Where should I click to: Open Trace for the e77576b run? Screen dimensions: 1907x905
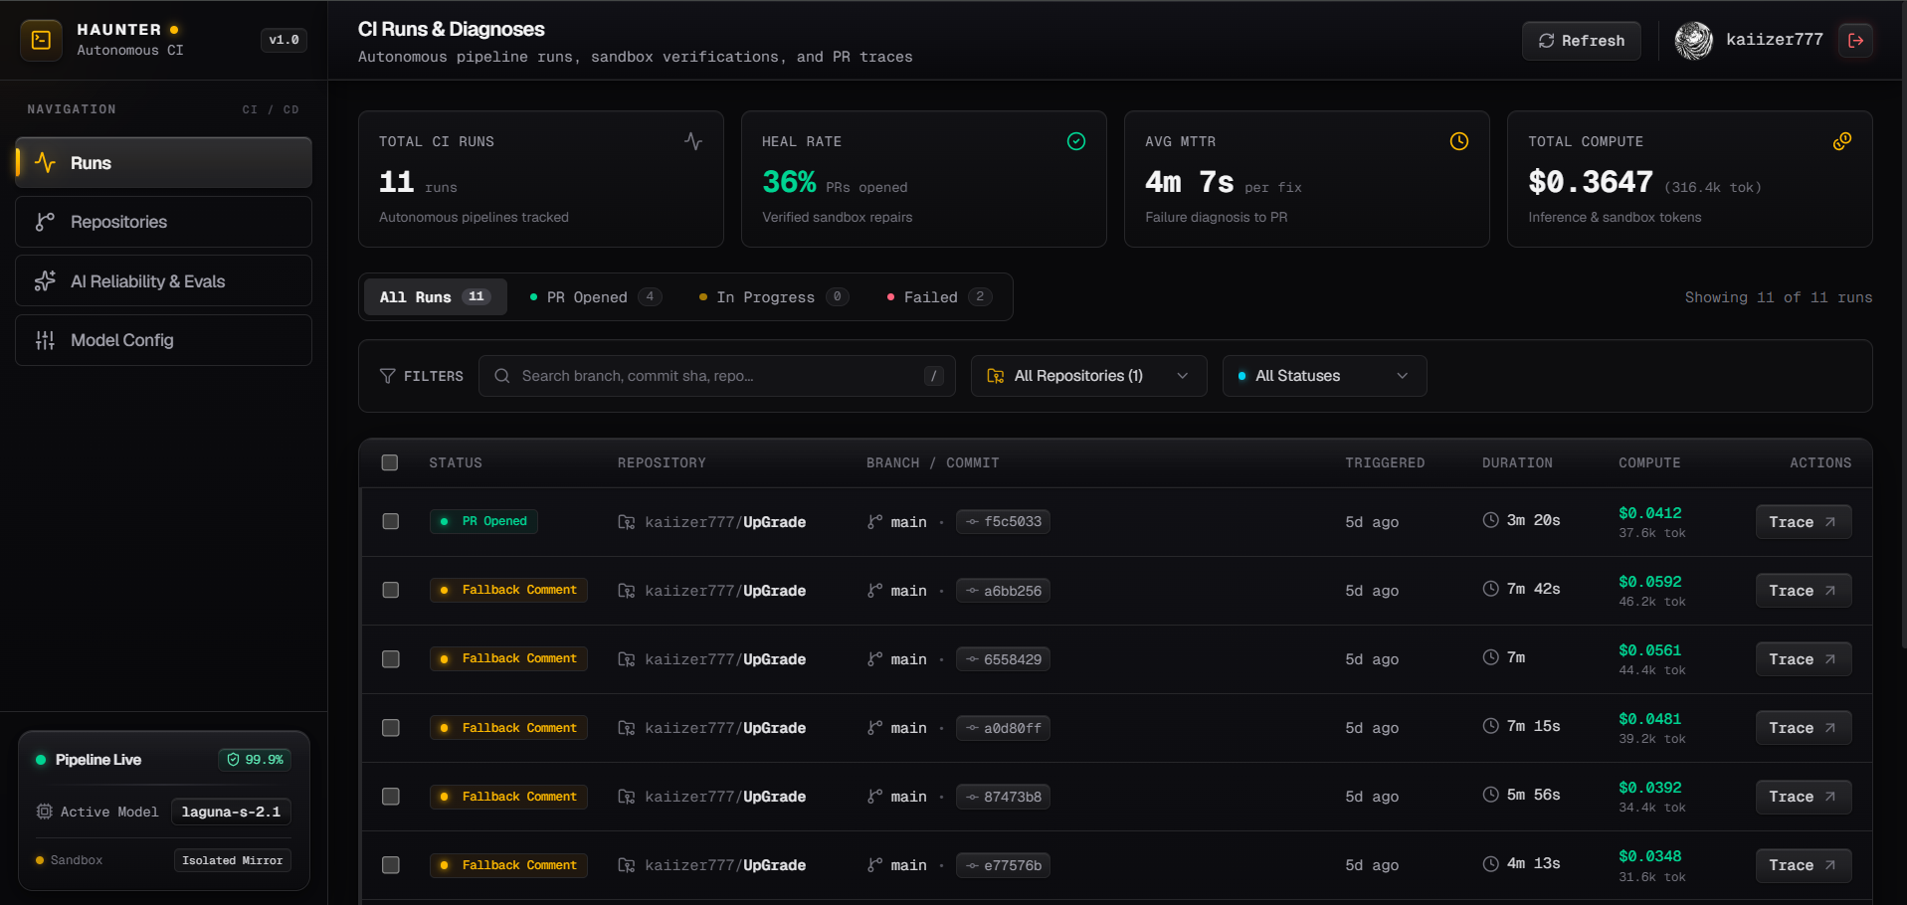point(1803,865)
